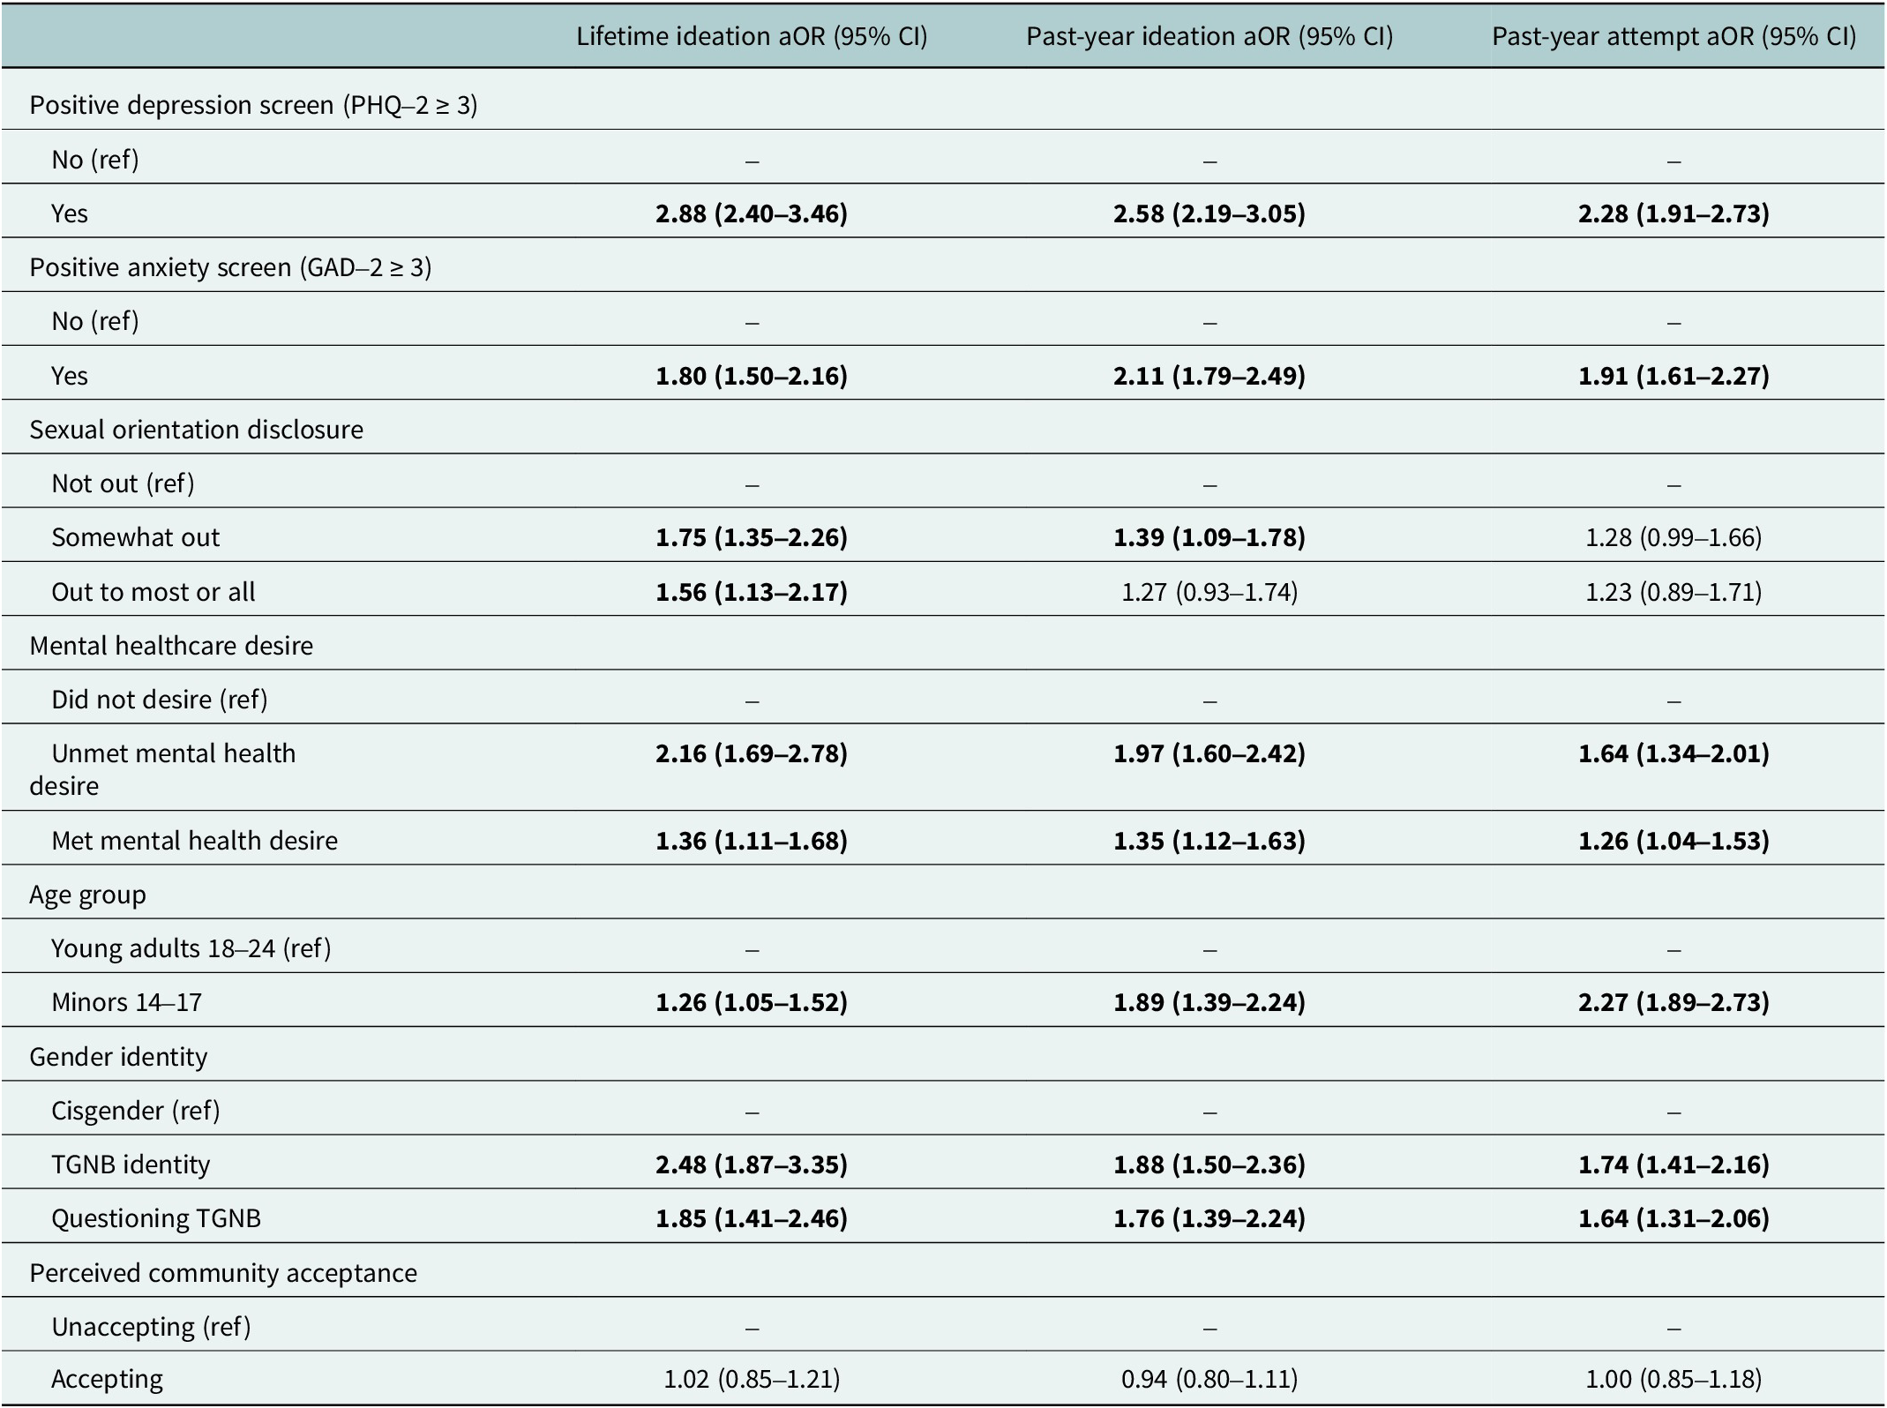Click the Sexual orientation disclosure heading

point(196,430)
